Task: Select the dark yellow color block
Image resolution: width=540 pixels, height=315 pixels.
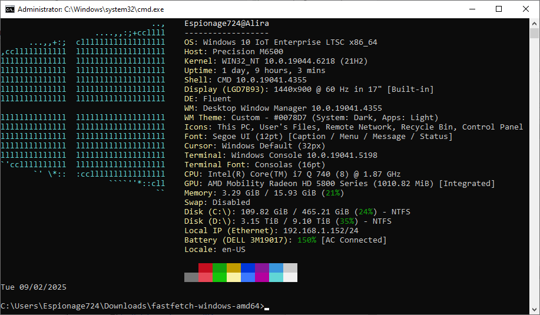Action: [x=234, y=268]
